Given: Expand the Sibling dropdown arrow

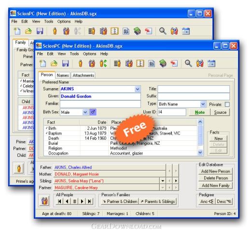Looking at the screenshot, I should [x=163, y=181].
